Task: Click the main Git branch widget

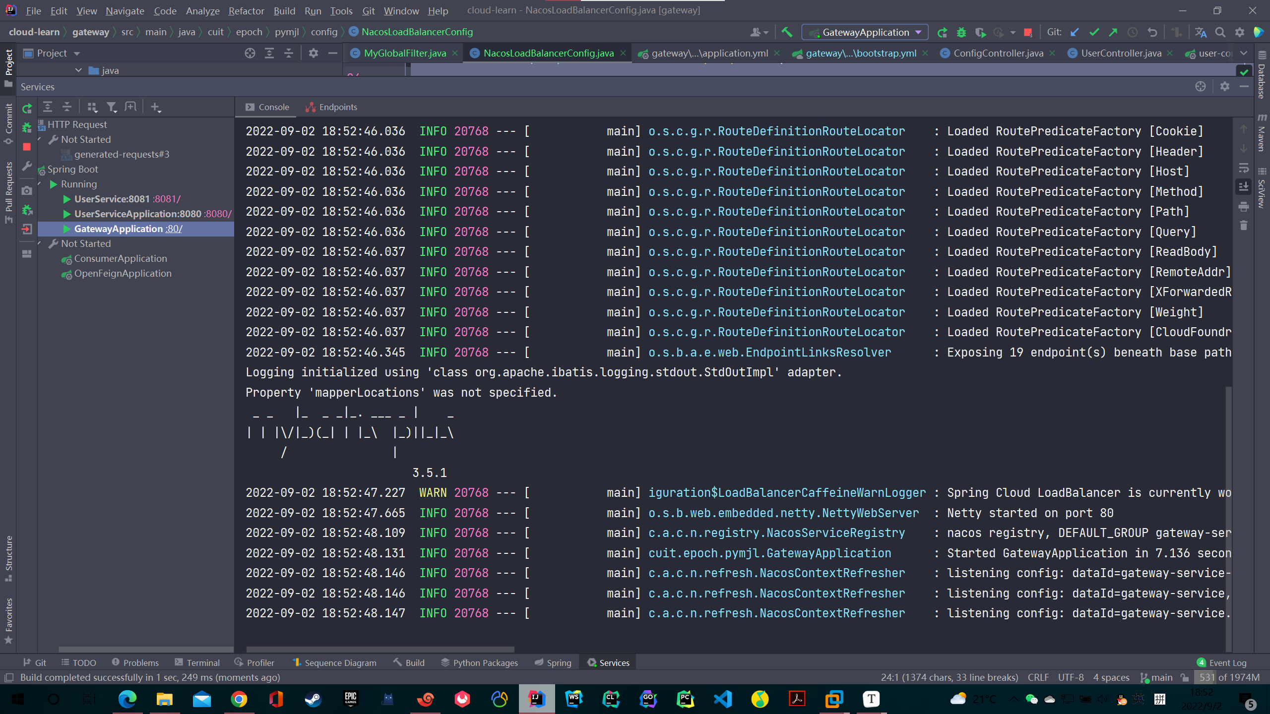Action: [1156, 677]
